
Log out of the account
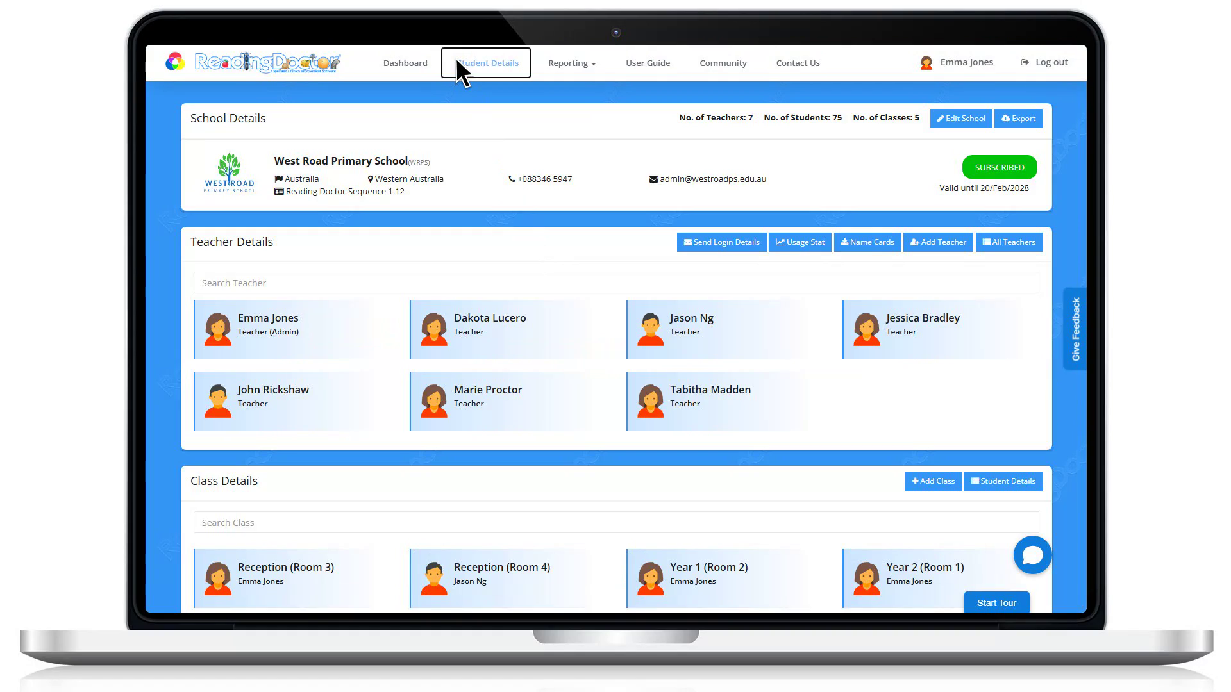coord(1044,62)
